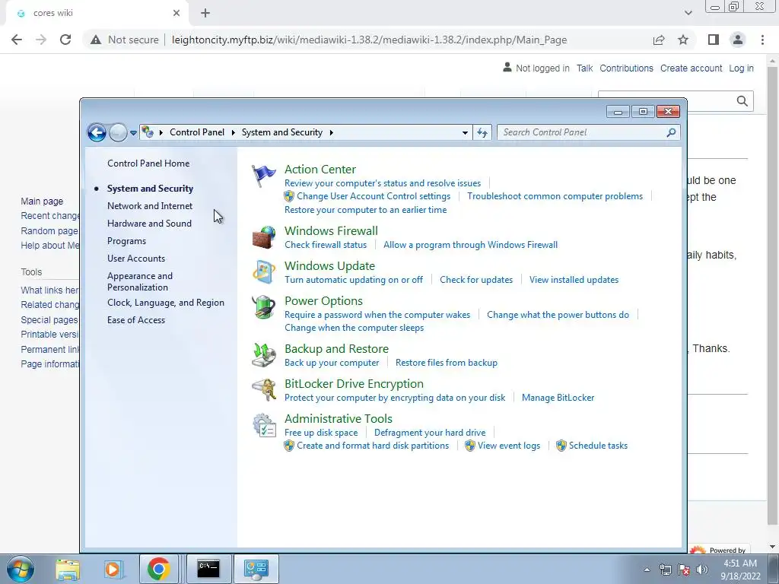779x584 pixels.
Task: Close the cores wiki tab
Action: tap(176, 14)
